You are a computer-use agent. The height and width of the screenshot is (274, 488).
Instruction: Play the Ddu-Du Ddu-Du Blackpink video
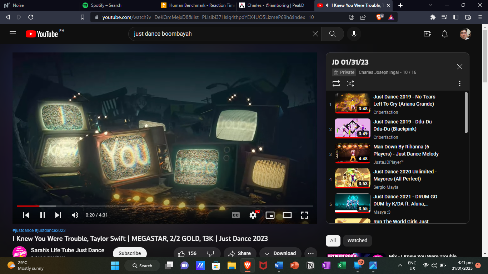click(397, 129)
